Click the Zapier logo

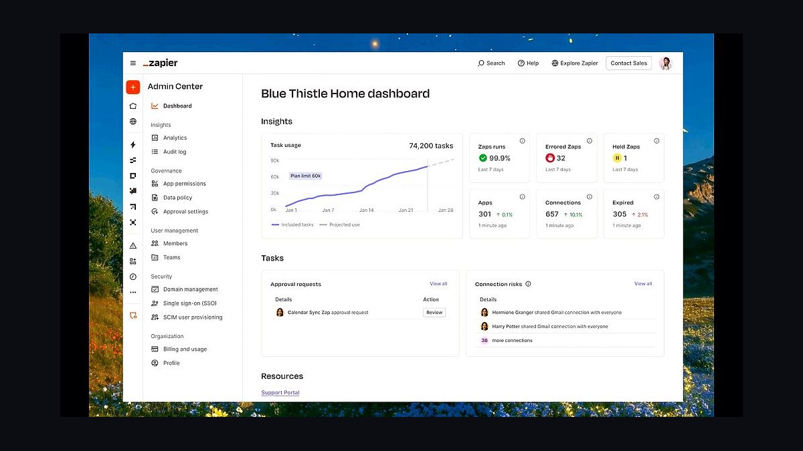(161, 63)
